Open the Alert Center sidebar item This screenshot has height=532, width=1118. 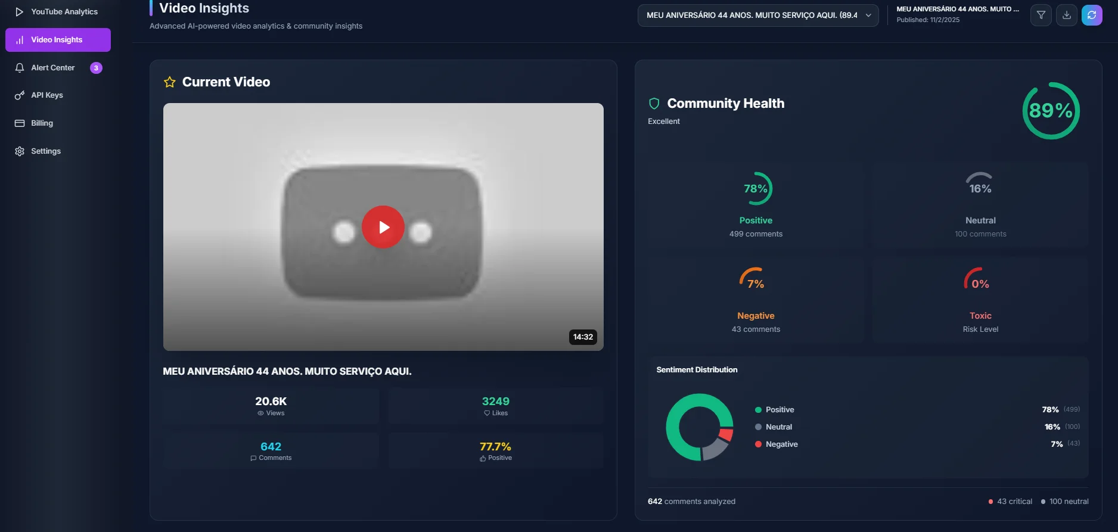[58, 68]
